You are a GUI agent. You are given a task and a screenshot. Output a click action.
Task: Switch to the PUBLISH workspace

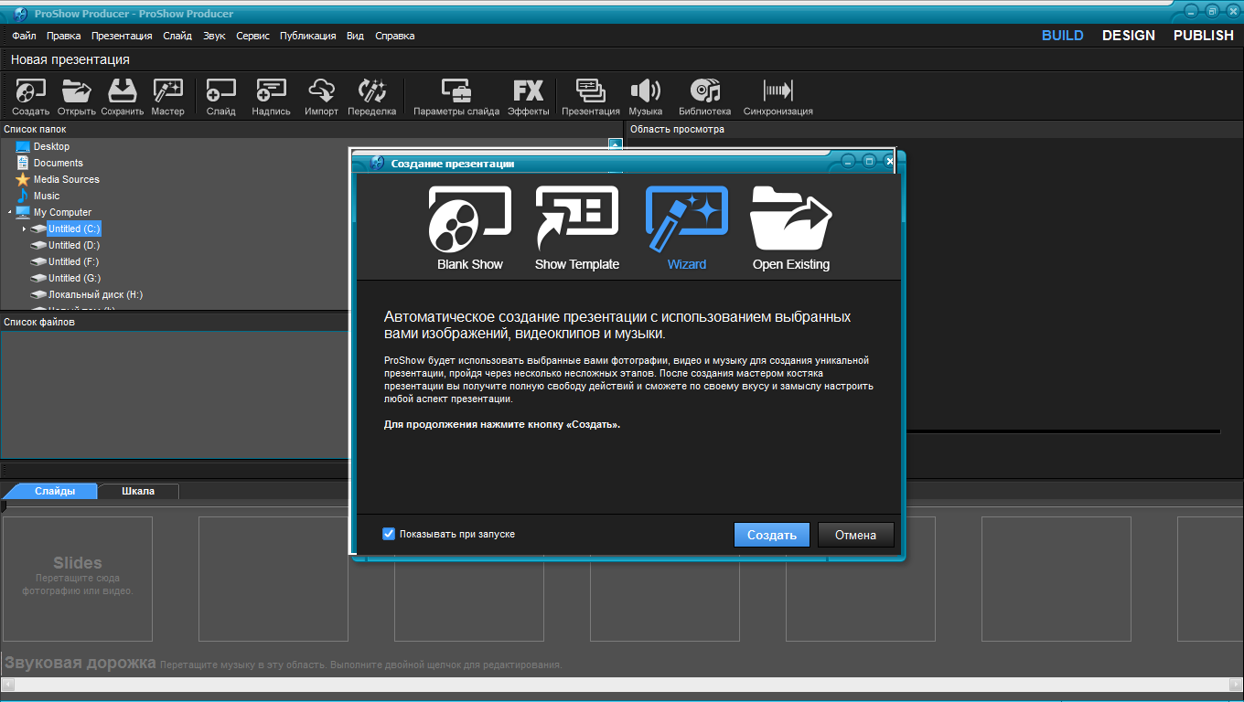pyautogui.click(x=1204, y=36)
